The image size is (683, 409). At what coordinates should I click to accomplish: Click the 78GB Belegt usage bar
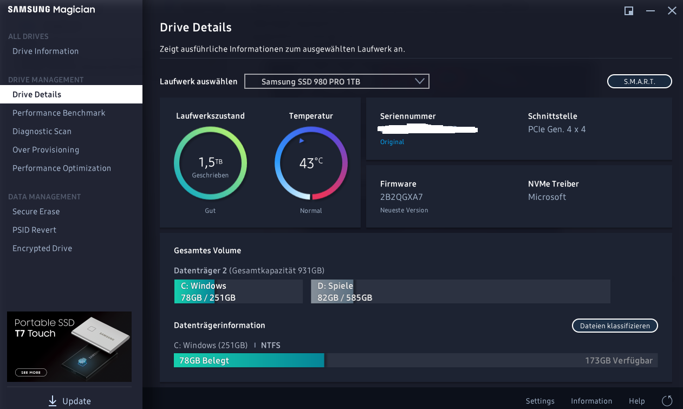(x=249, y=360)
